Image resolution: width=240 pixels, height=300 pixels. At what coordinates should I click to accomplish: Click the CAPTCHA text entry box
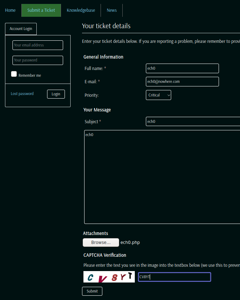[174, 277]
